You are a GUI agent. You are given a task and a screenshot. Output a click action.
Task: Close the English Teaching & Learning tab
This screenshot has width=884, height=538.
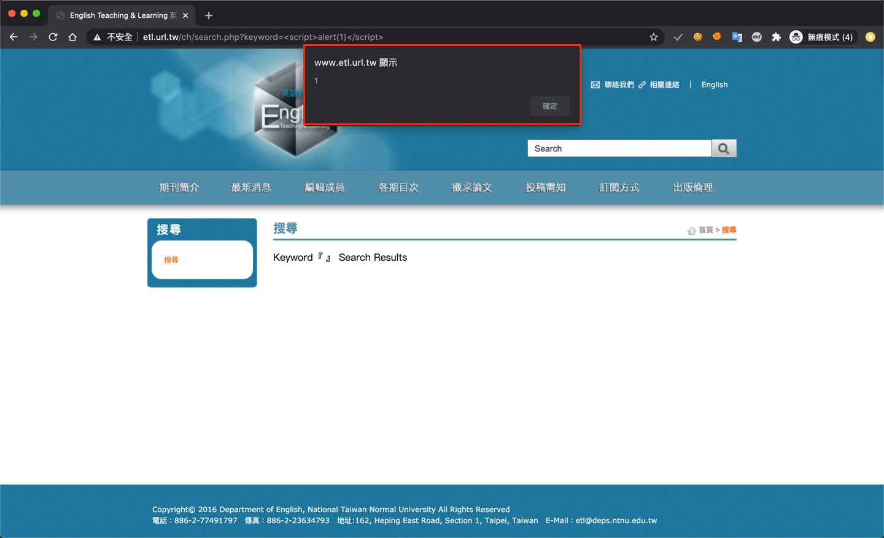point(185,15)
